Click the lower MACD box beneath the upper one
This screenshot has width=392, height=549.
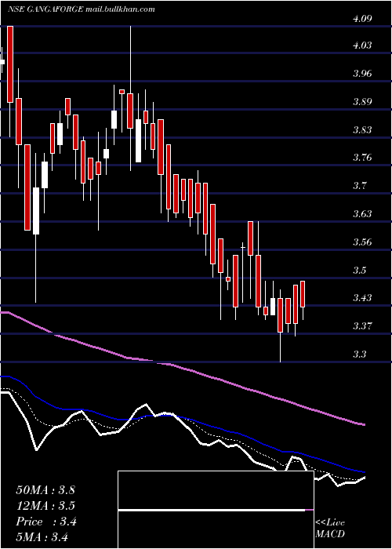216,529
